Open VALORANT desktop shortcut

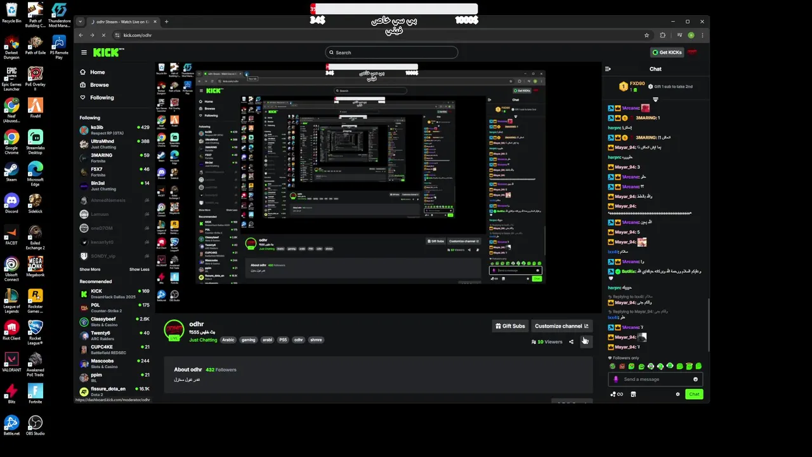coord(11,362)
